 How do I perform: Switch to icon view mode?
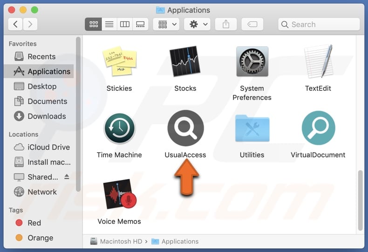(x=93, y=24)
